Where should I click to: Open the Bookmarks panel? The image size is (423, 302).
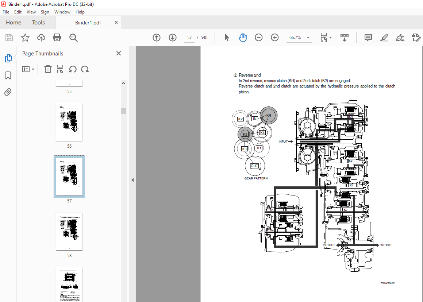tap(8, 75)
